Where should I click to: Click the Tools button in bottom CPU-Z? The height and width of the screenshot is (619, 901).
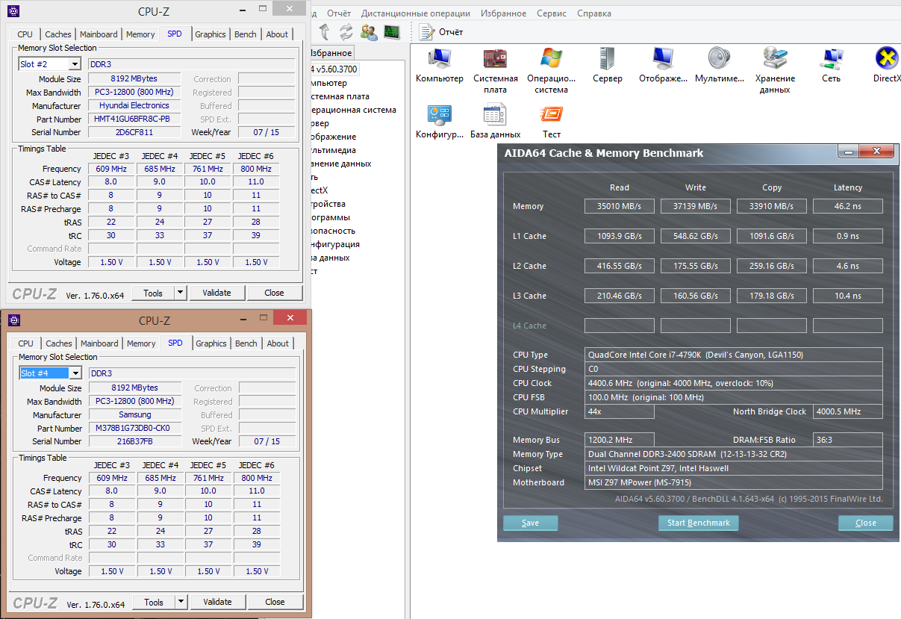[154, 602]
